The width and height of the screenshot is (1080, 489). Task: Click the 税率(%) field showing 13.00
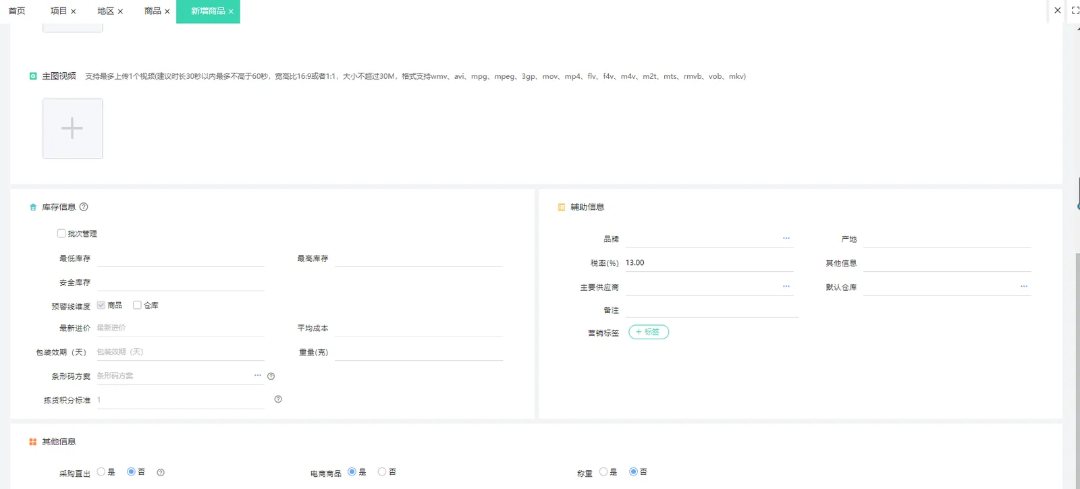tap(709, 263)
